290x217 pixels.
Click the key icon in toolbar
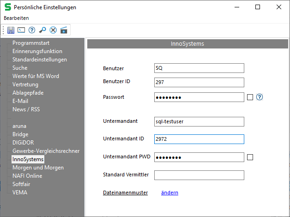pos(42,30)
